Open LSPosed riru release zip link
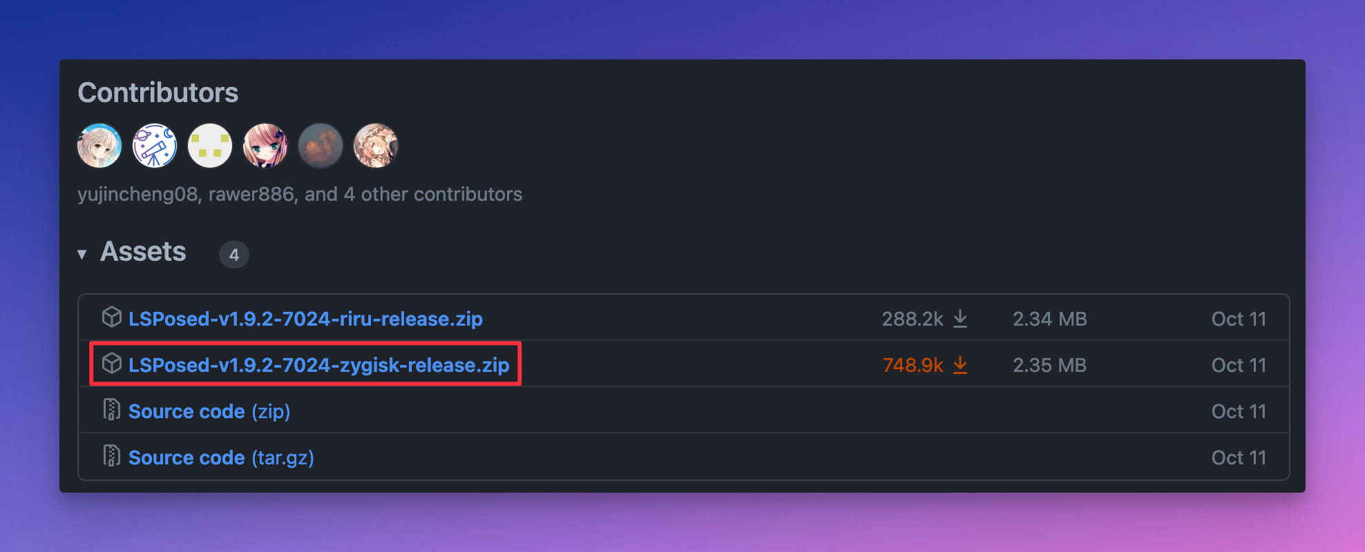 click(x=305, y=319)
